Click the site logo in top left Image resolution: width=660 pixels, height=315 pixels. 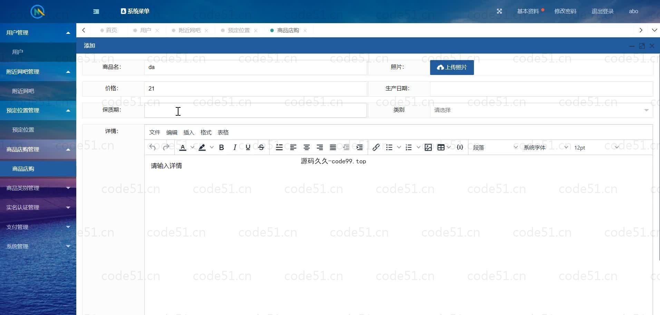[x=38, y=12]
